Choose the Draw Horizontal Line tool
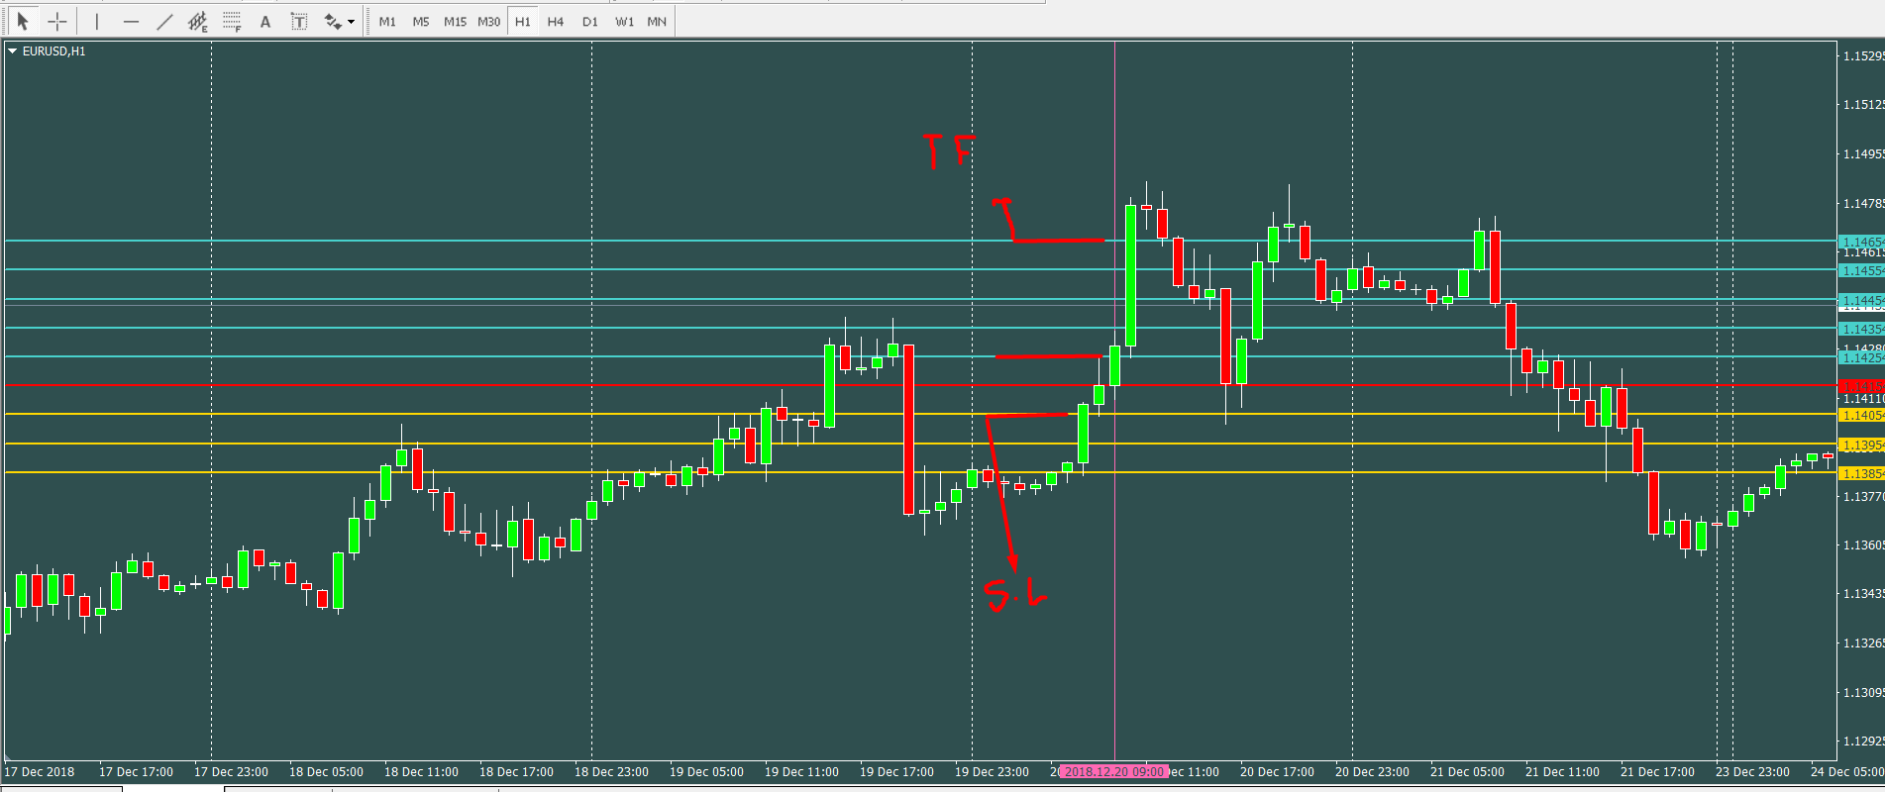 [x=131, y=21]
